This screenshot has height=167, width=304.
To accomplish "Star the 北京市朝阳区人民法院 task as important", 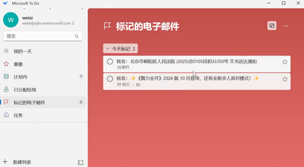I will coord(285,62).
